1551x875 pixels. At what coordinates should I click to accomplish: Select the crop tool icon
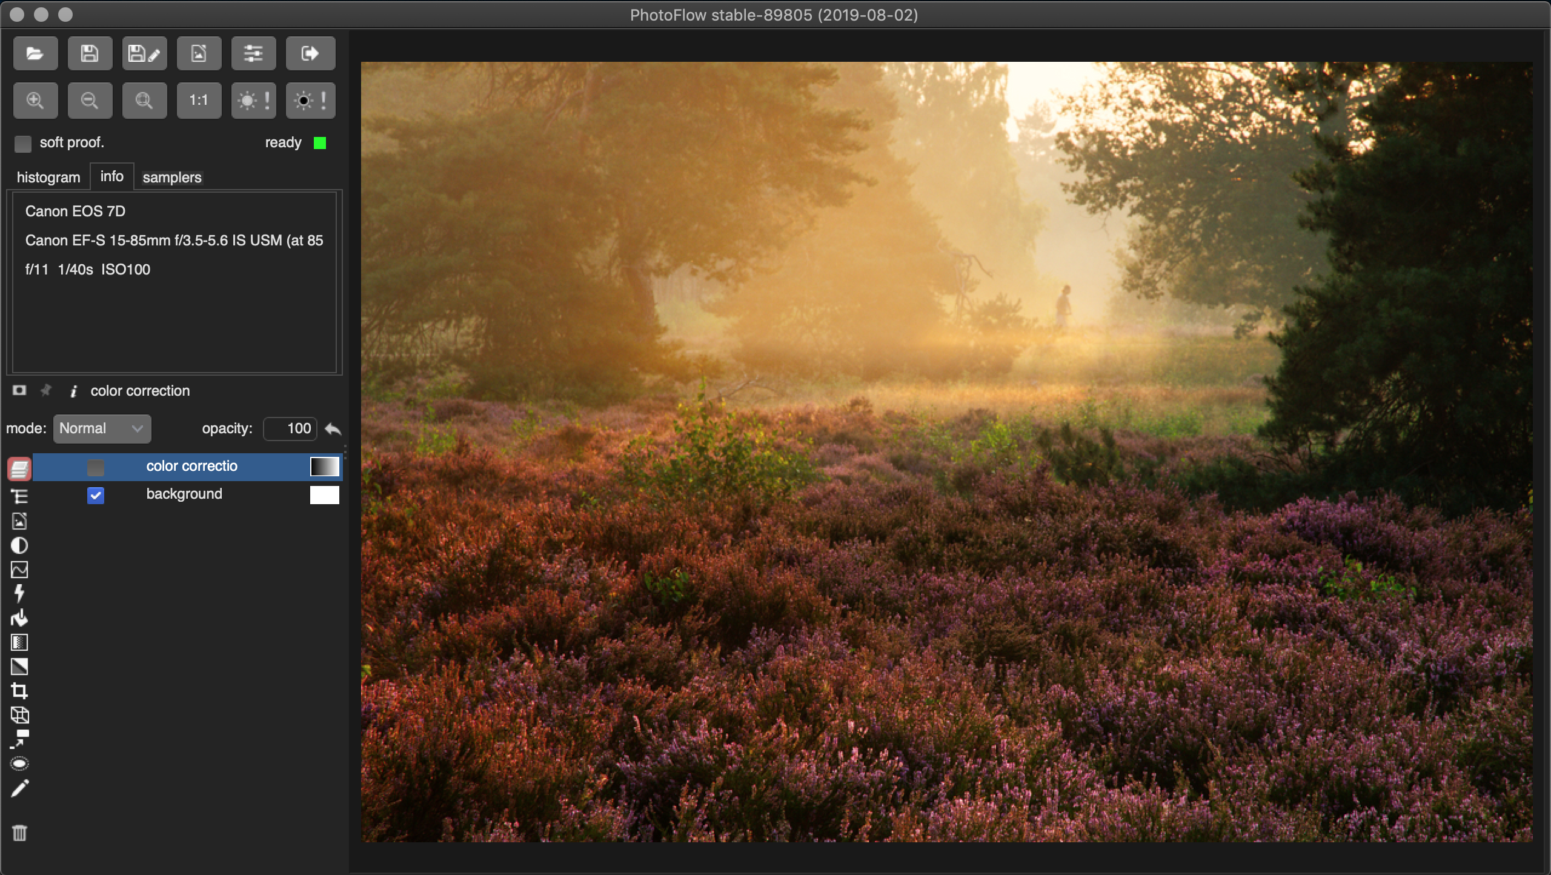19,691
